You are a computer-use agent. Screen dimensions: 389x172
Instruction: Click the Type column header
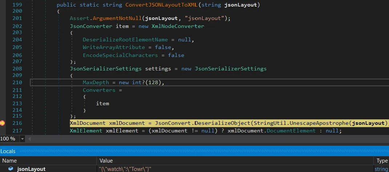point(381,160)
